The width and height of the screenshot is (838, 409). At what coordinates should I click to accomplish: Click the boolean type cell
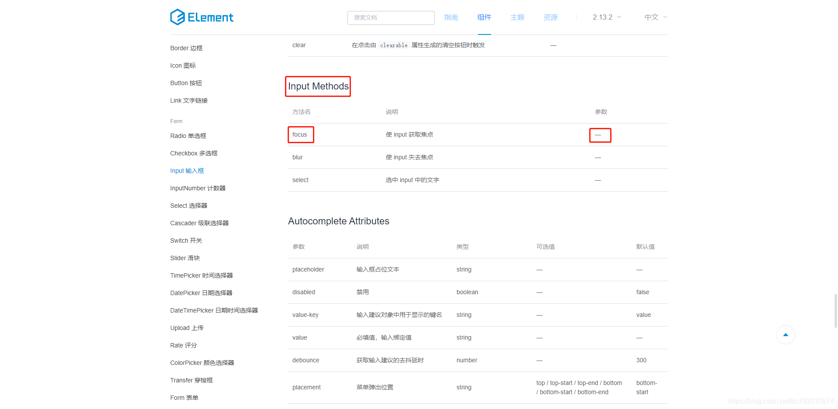tap(467, 292)
